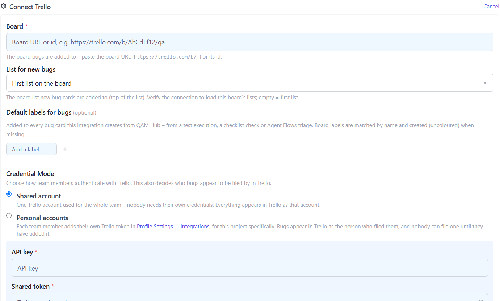
Task: Click the 'Choose how team members authenticate' description
Action: click(x=139, y=183)
